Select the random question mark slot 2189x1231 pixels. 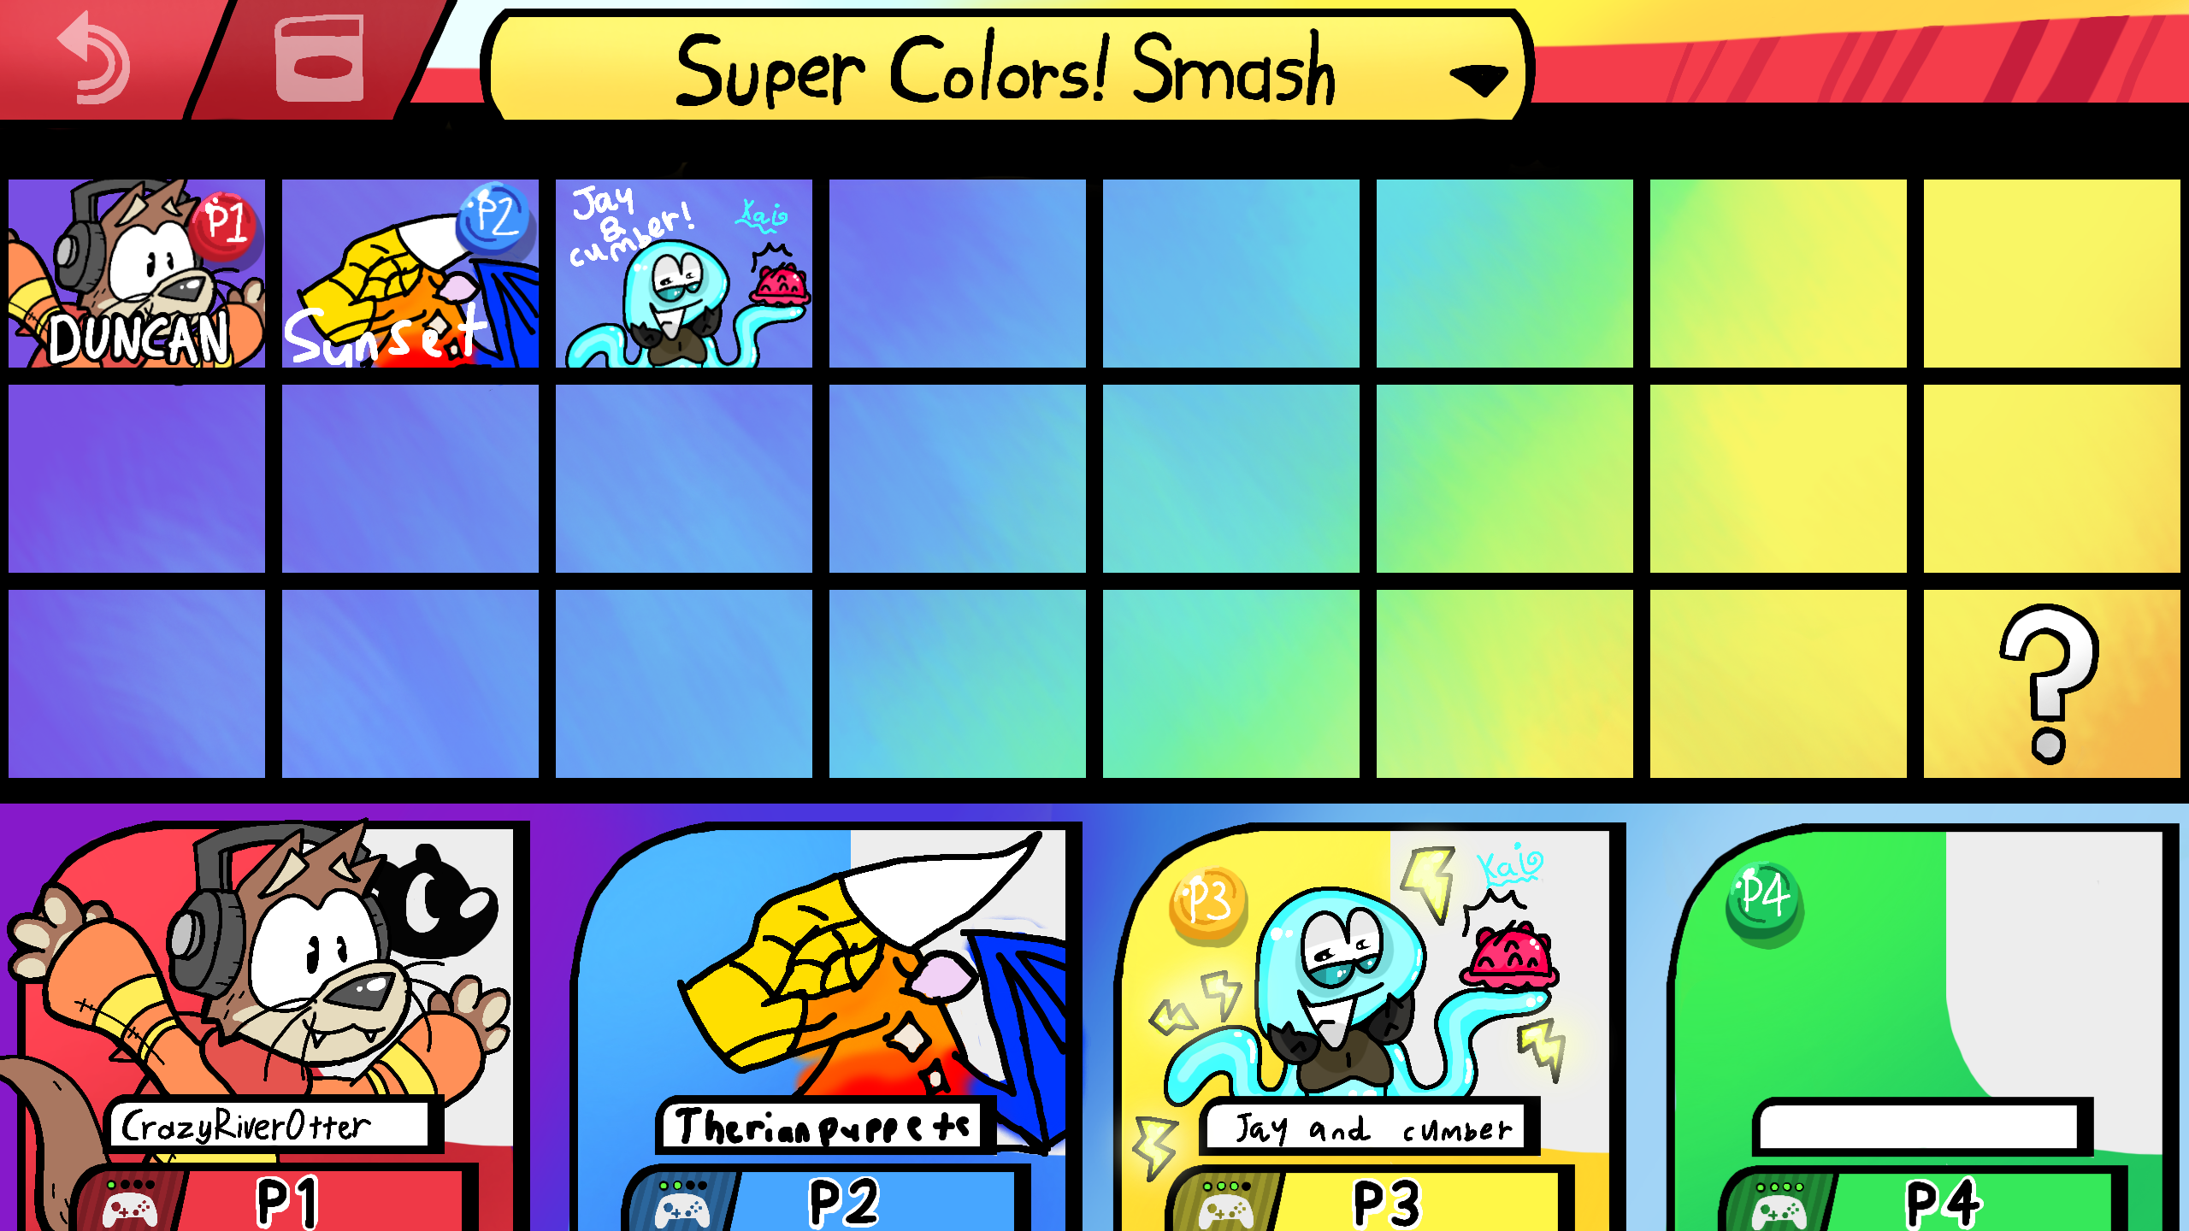[2051, 684]
